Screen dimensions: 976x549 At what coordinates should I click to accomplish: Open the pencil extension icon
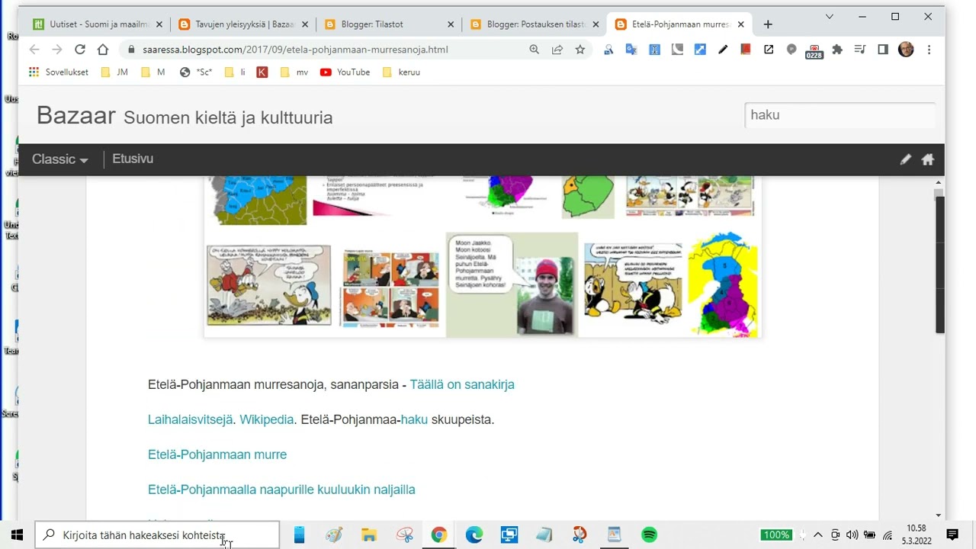(x=723, y=50)
